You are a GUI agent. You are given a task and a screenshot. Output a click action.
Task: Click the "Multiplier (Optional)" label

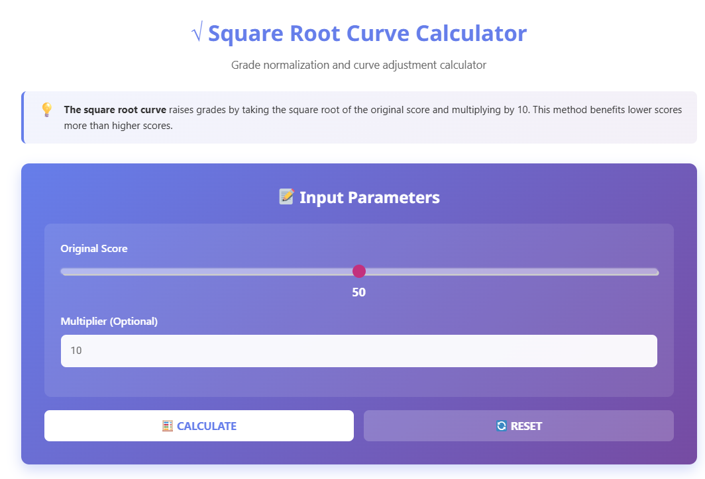(x=109, y=322)
